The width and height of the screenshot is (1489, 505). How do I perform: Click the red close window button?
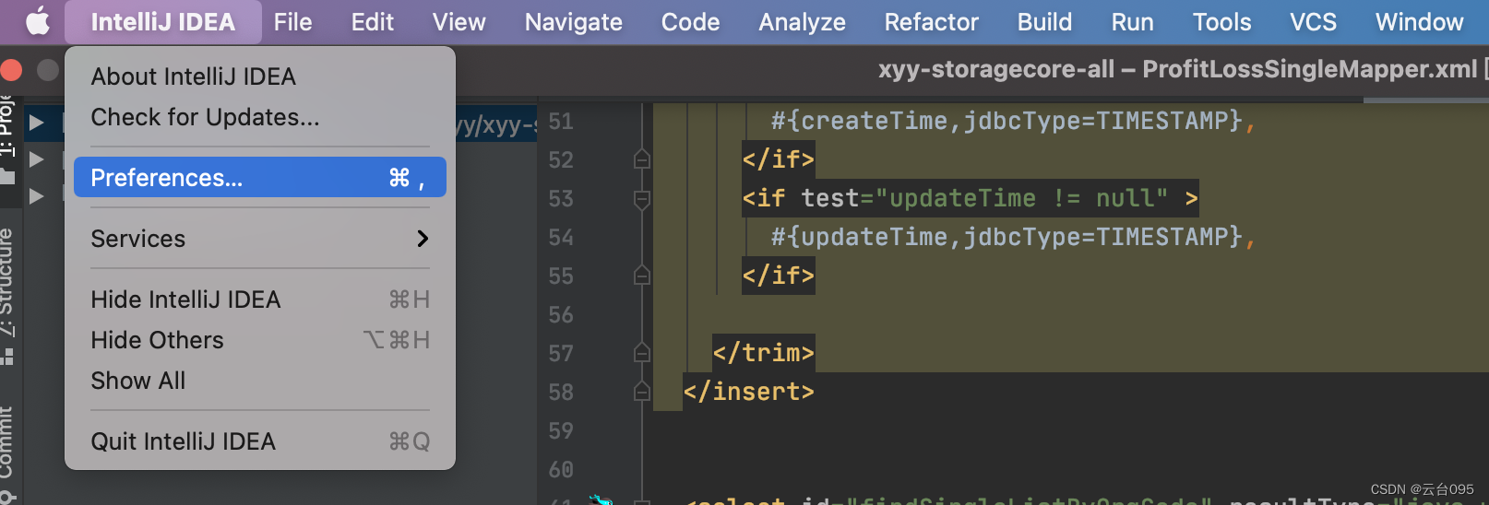11,70
